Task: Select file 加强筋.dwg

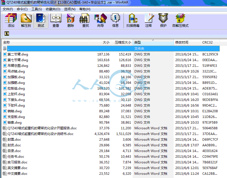Action: pyautogui.click(x=16, y=83)
